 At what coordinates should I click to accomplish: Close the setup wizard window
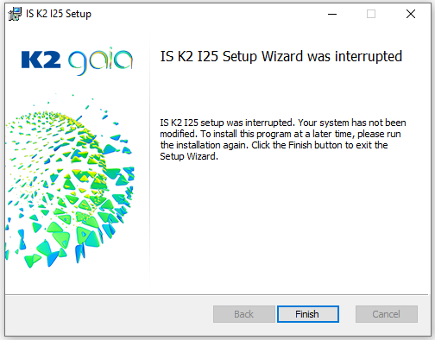coord(411,14)
